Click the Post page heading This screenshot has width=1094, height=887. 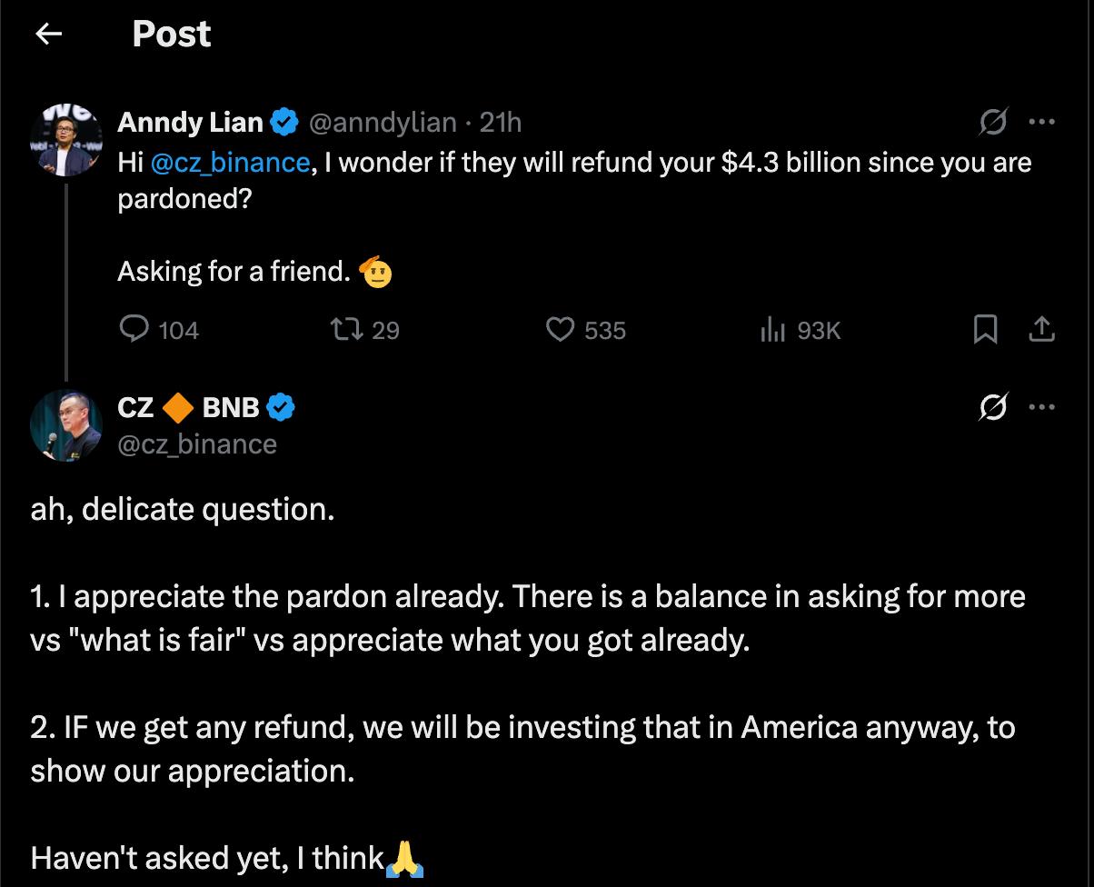(x=172, y=35)
